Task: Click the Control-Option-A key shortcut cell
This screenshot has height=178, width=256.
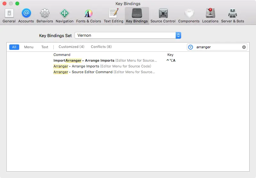Action: coord(171,60)
